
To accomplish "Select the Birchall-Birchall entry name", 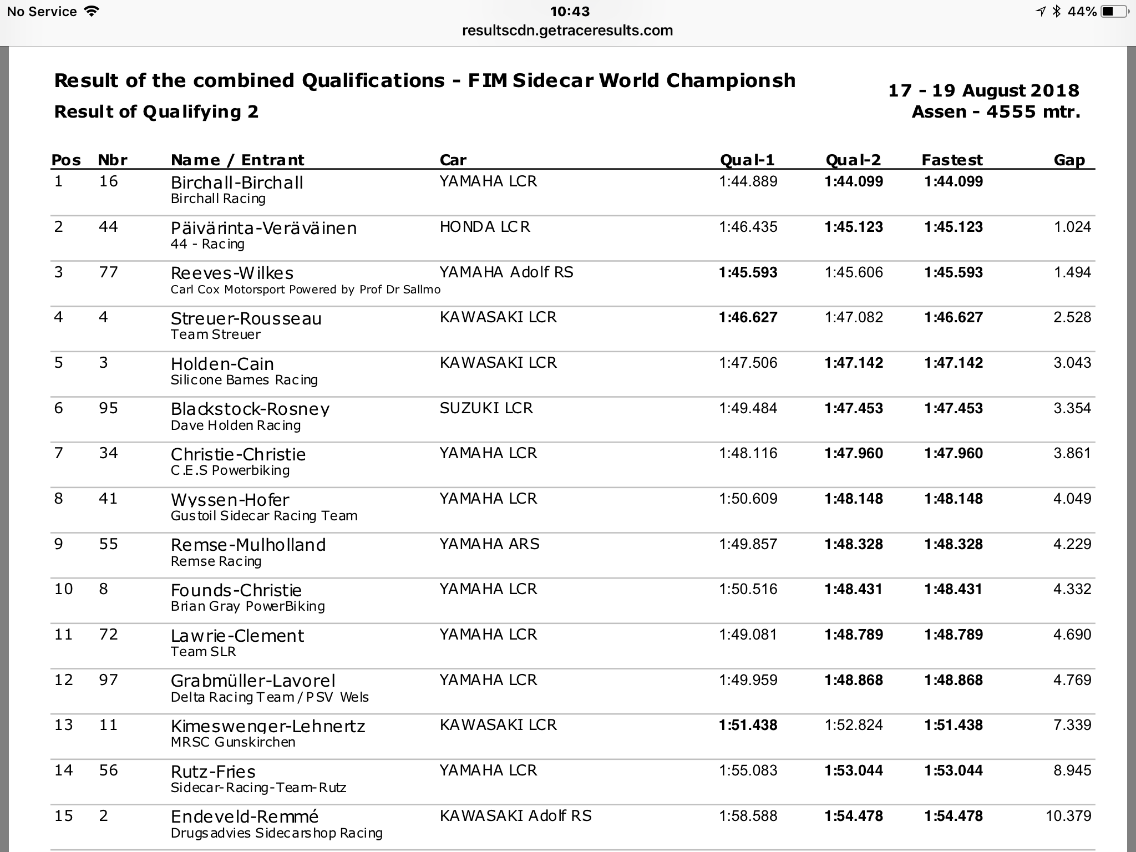I will [237, 182].
